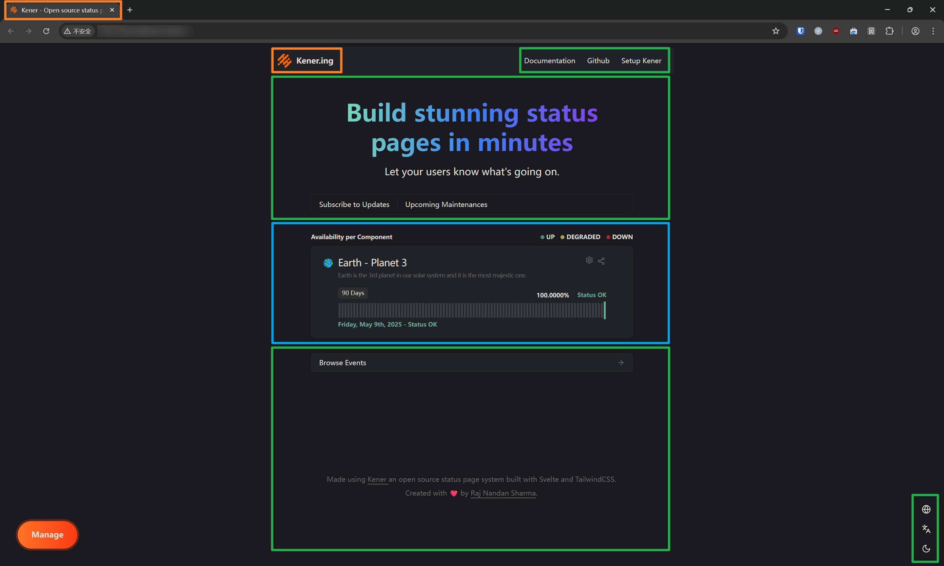Click the browser back arrow

tap(11, 31)
